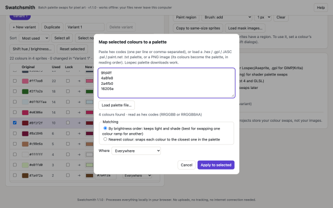Click the arrow icon in #e8ffd0 row

(x=79, y=165)
